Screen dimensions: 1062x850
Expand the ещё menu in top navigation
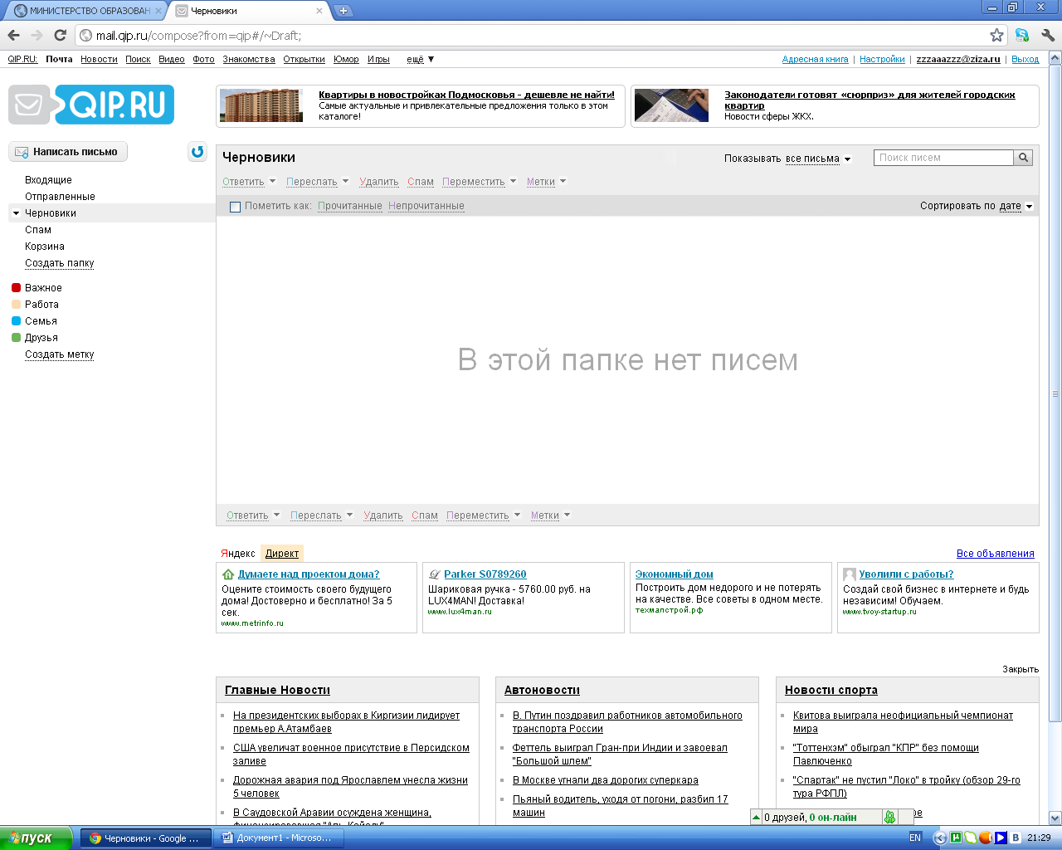pyautogui.click(x=421, y=59)
